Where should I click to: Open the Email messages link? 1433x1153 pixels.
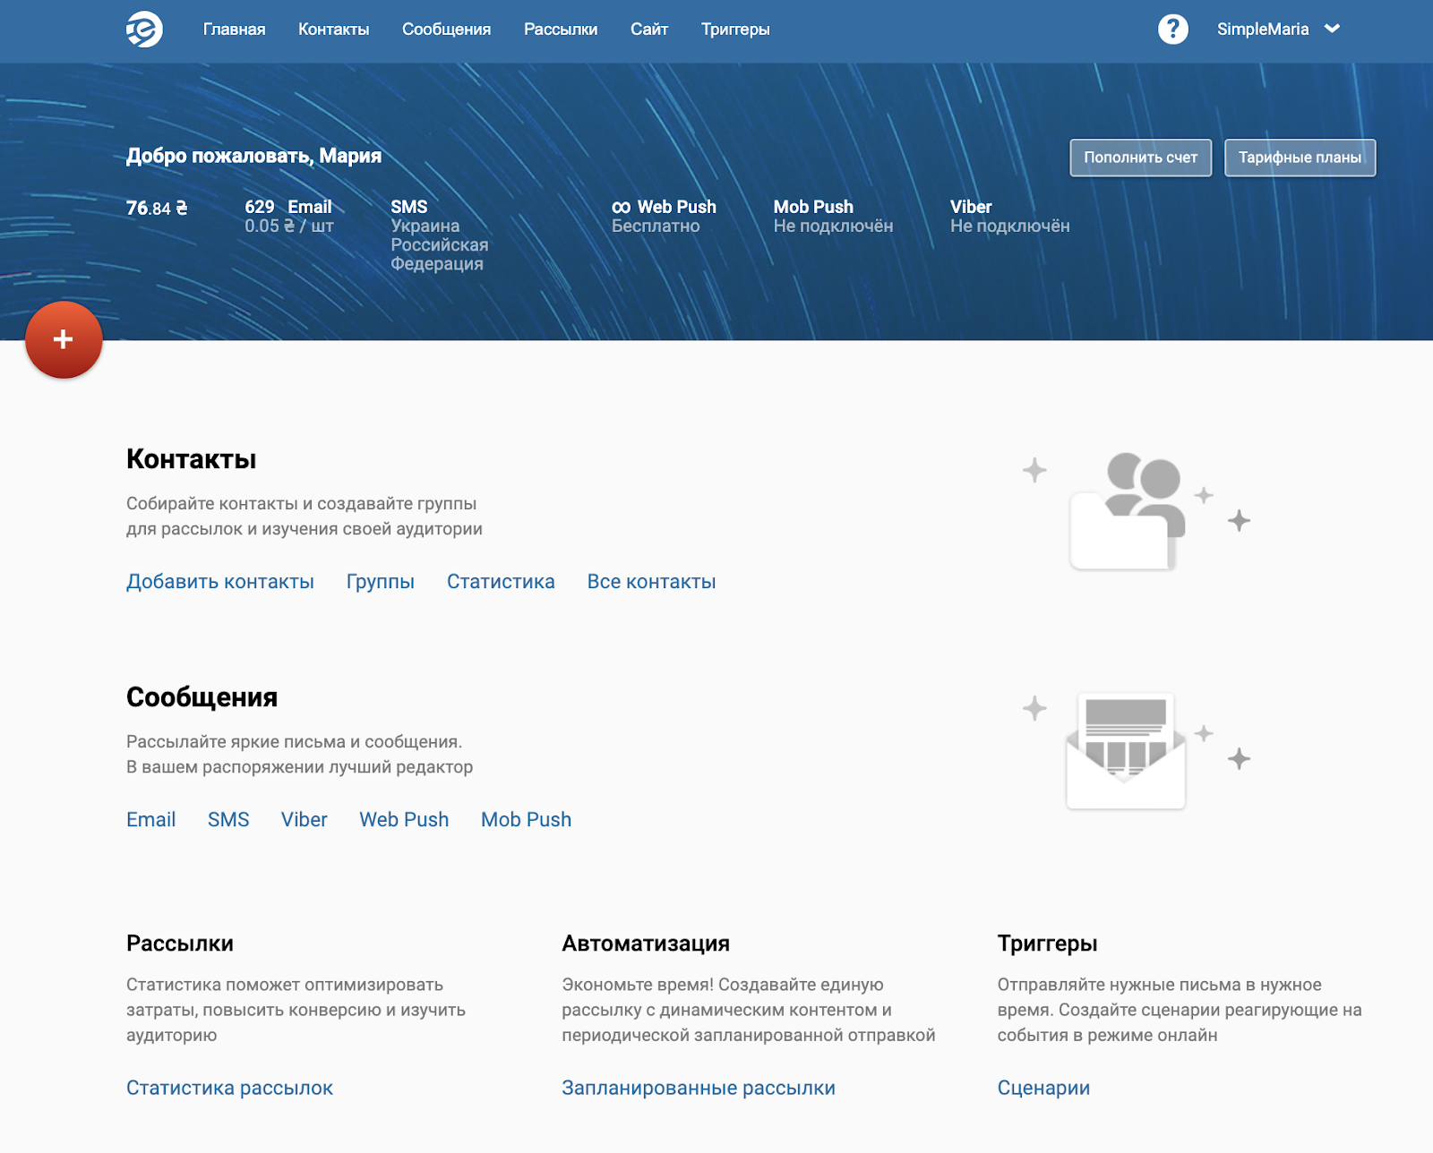tap(150, 820)
